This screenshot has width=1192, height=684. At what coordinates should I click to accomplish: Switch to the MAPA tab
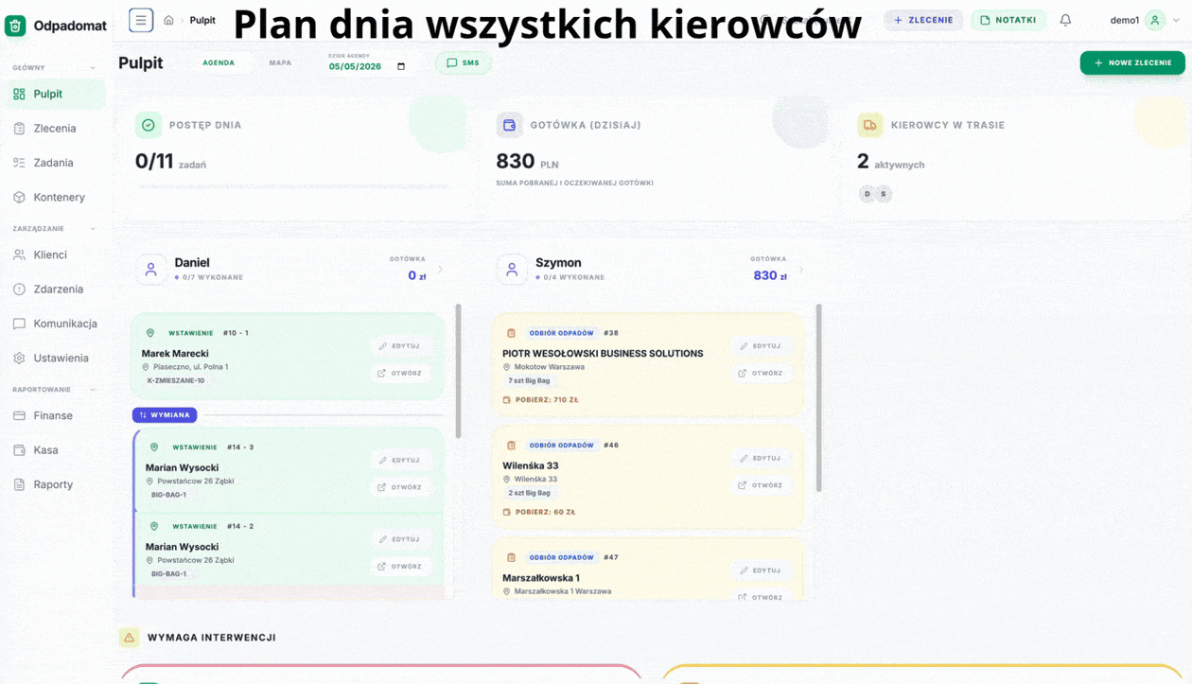click(280, 63)
